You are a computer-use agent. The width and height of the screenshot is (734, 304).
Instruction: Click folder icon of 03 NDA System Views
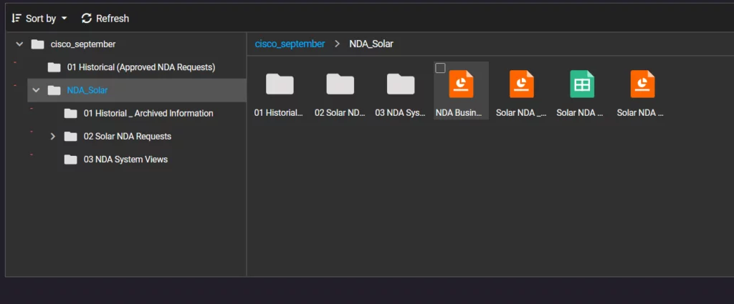(71, 160)
